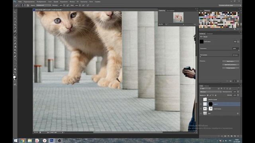Viewport: 255px width, 143px height.
Task: Toggle the Brush panel from the options bar
Action: [28, 5]
